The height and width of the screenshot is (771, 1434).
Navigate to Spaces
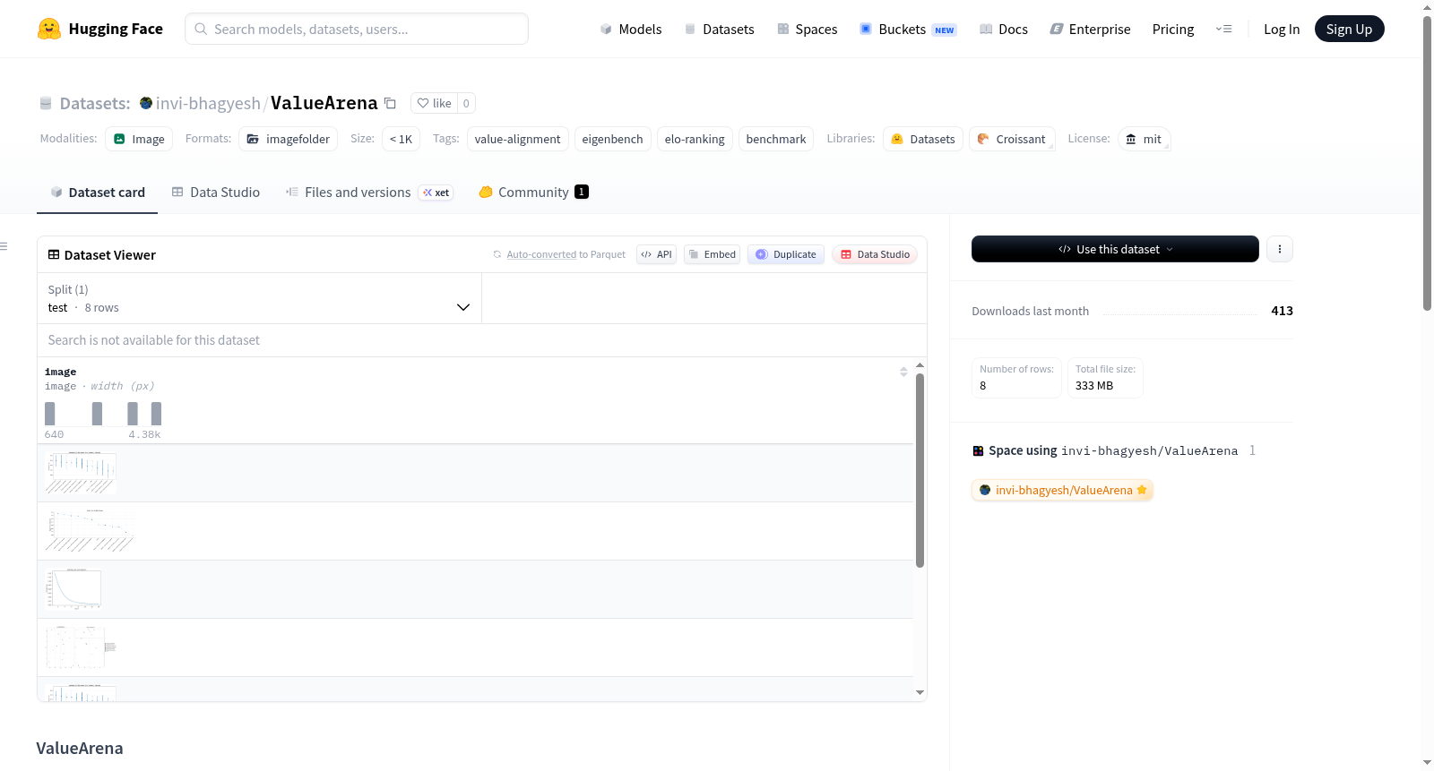click(808, 29)
